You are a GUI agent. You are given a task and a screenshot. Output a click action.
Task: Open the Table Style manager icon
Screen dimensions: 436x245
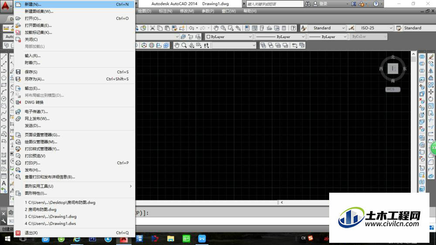tap(399, 28)
